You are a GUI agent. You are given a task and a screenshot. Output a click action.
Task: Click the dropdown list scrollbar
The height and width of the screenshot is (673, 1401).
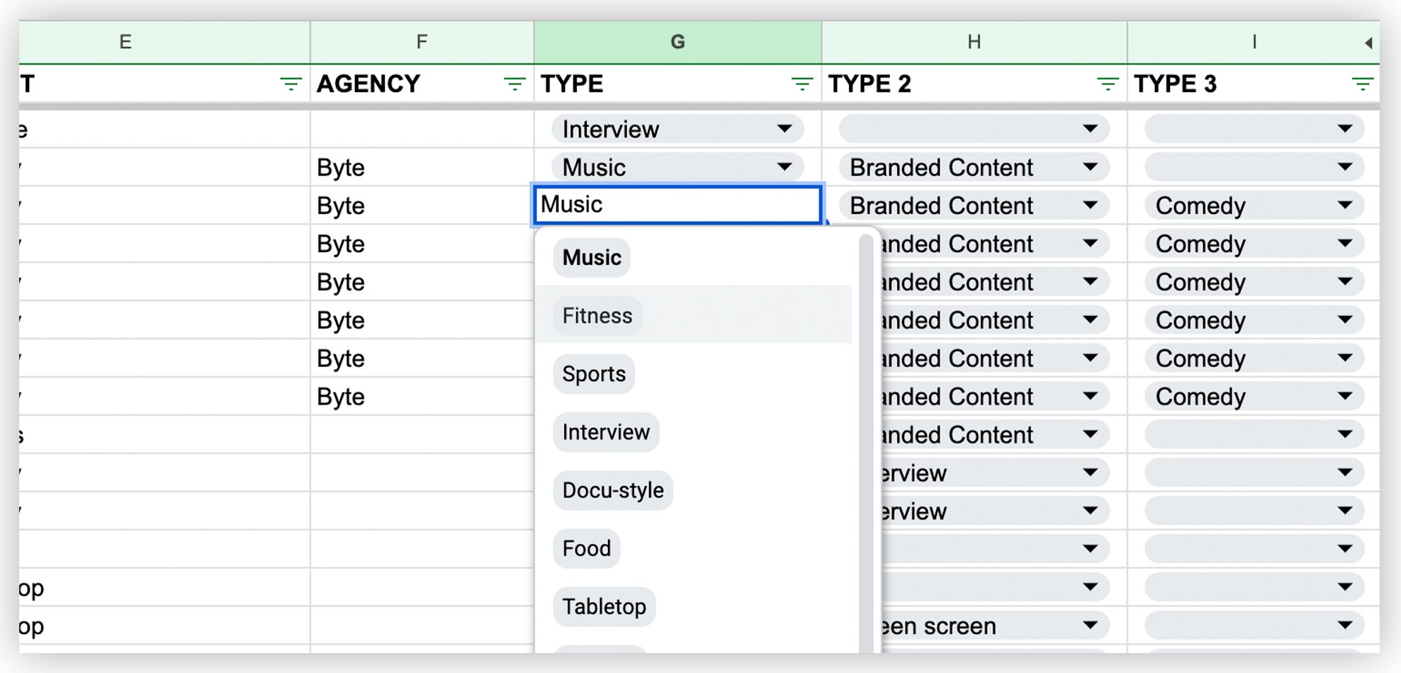[865, 425]
